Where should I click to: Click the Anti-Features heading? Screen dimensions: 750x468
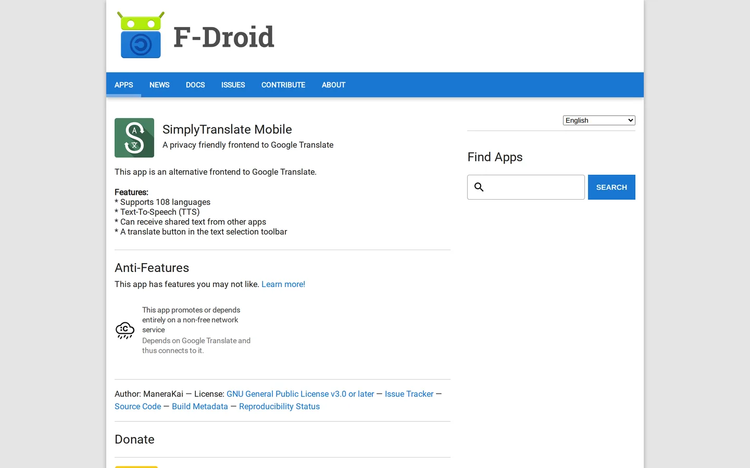(x=152, y=268)
